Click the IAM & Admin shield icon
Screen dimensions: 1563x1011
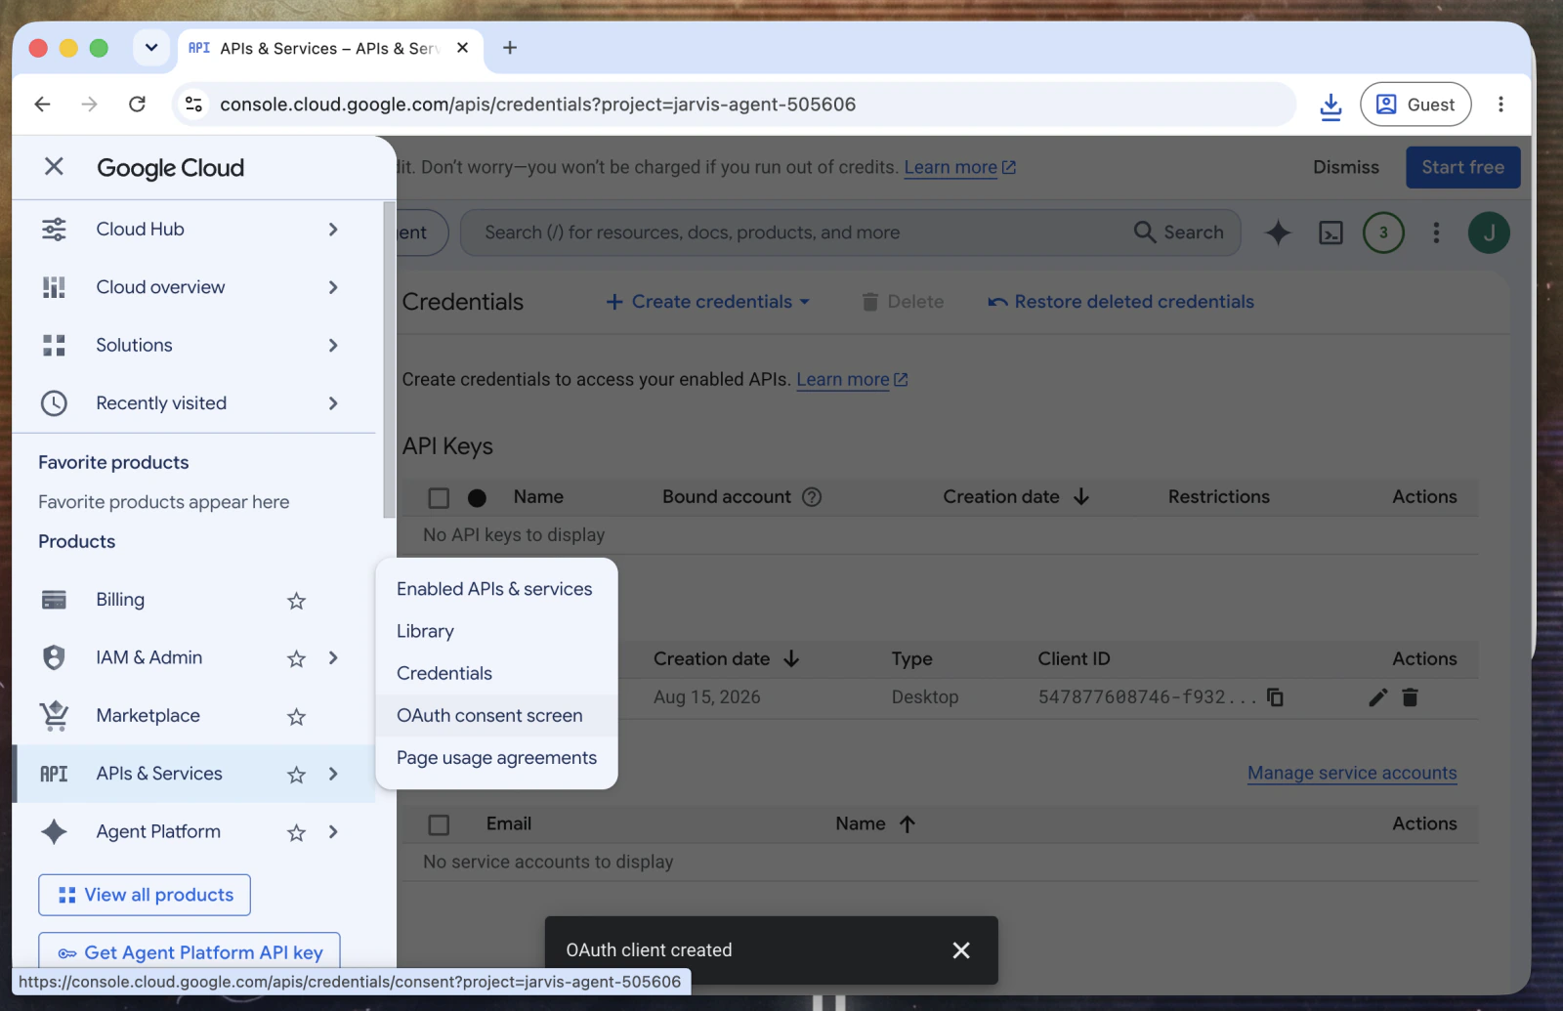tap(54, 657)
